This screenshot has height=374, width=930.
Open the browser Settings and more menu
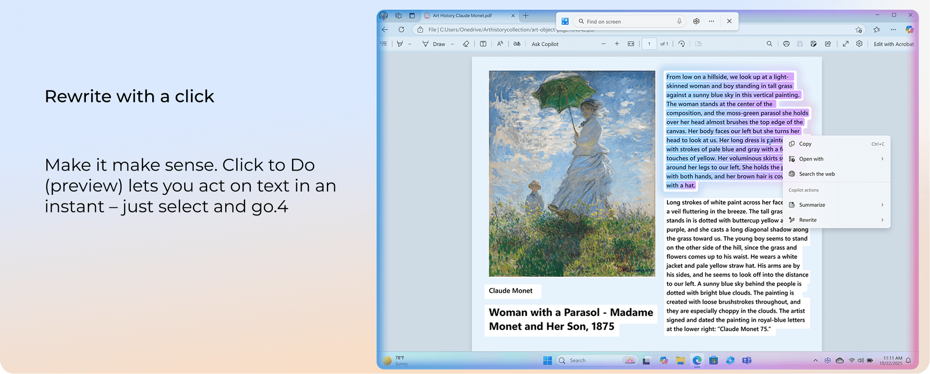(x=893, y=30)
